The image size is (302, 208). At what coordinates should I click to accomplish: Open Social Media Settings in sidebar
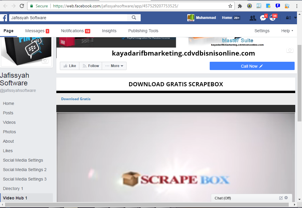coord(23,160)
